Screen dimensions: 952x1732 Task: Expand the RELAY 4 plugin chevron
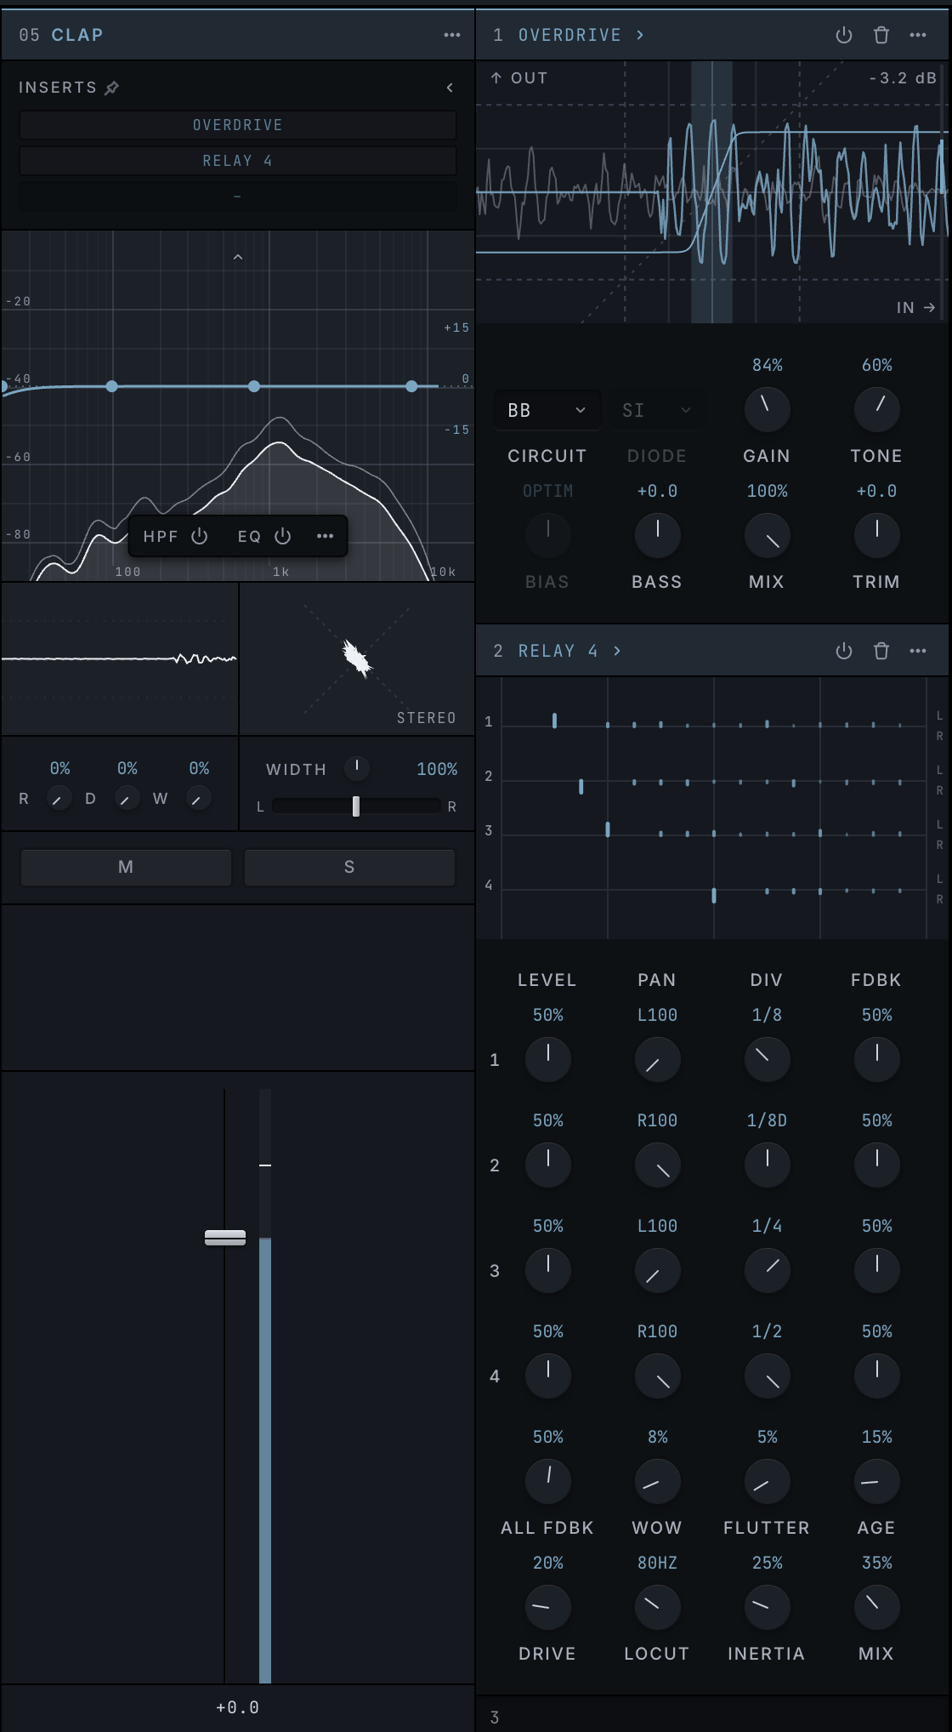tap(617, 651)
